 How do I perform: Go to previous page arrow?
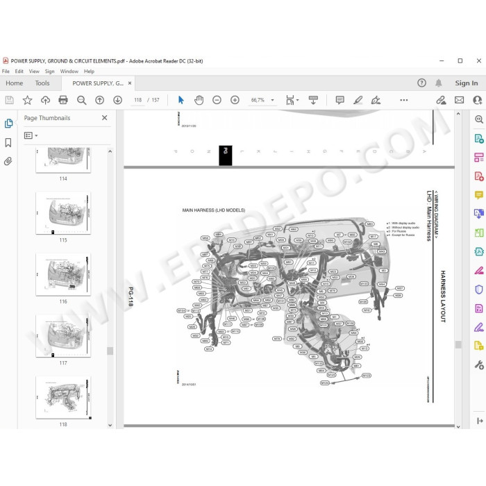[99, 100]
